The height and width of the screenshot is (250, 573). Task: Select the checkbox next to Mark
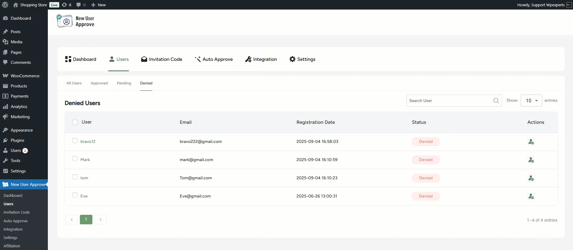coord(75,159)
